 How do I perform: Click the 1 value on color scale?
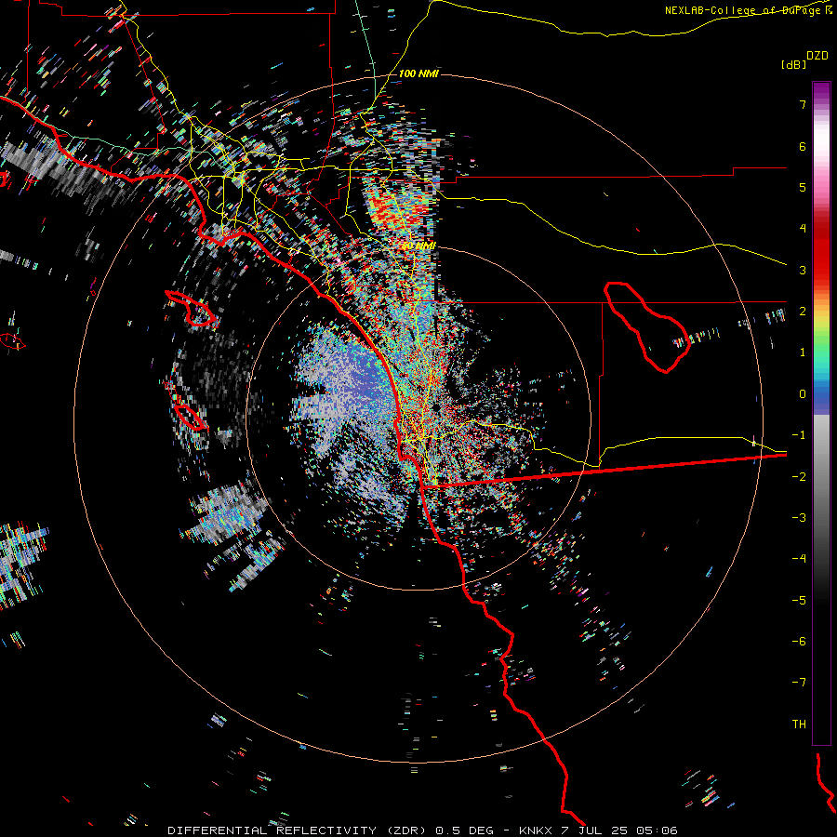point(803,352)
